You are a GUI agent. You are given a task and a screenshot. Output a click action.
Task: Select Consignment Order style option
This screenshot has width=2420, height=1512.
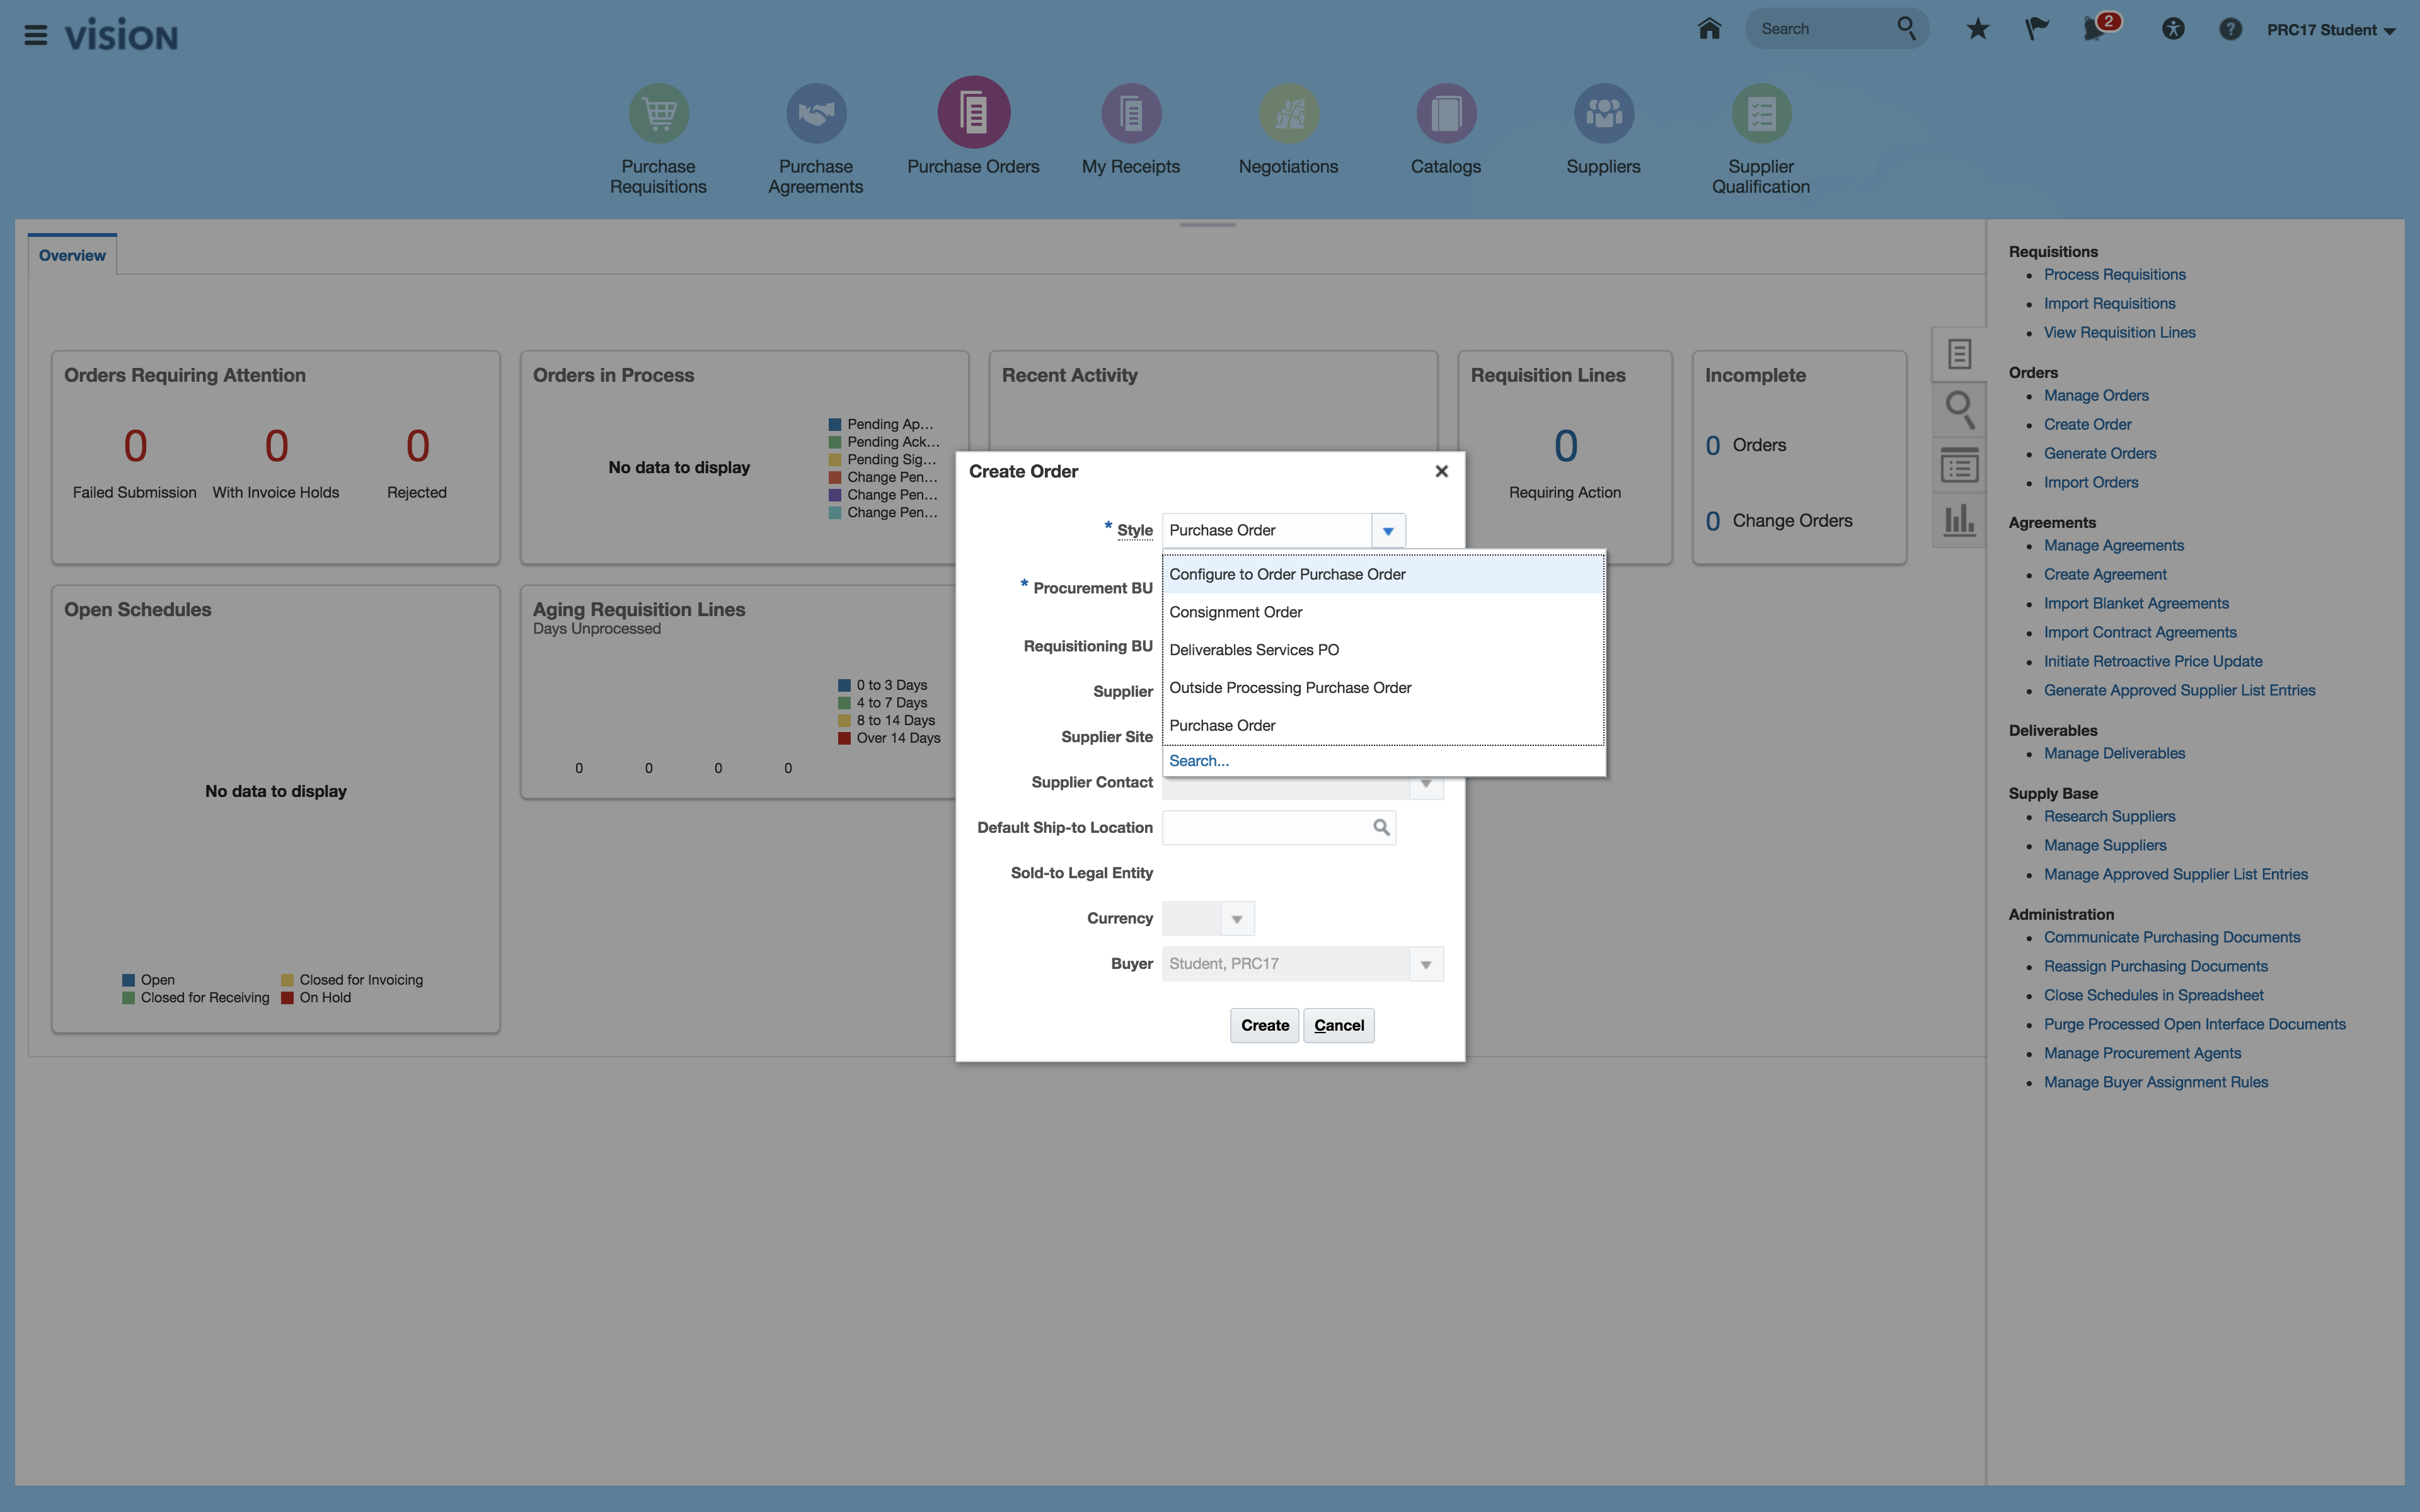coord(1236,612)
